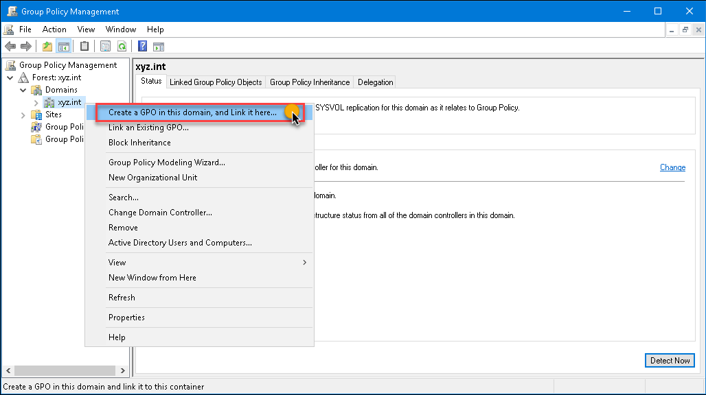Click the Back arrow toolbar icon
The height and width of the screenshot is (395, 706).
click(10, 46)
